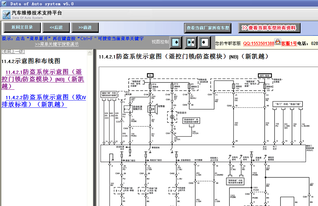Click the 发动机罩接触开关 symbol
This screenshot has height=206, width=318.
[128, 109]
